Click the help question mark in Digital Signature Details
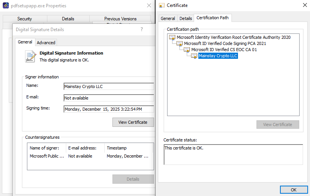The height and width of the screenshot is (196, 310). point(142,30)
